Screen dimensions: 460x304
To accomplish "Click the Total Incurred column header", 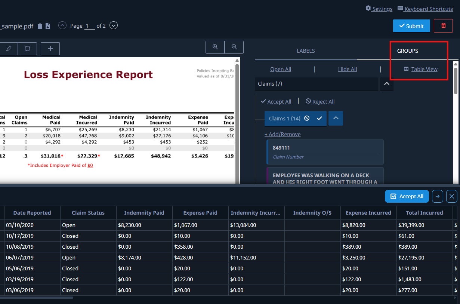I will (x=425, y=213).
